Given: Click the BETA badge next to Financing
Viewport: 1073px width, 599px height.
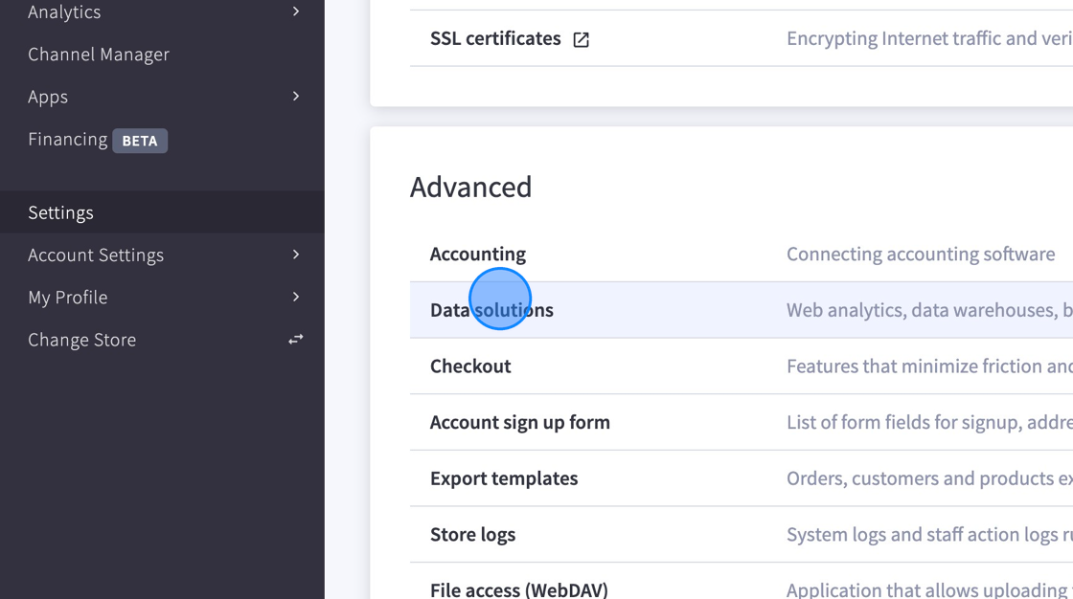Looking at the screenshot, I should (x=140, y=140).
